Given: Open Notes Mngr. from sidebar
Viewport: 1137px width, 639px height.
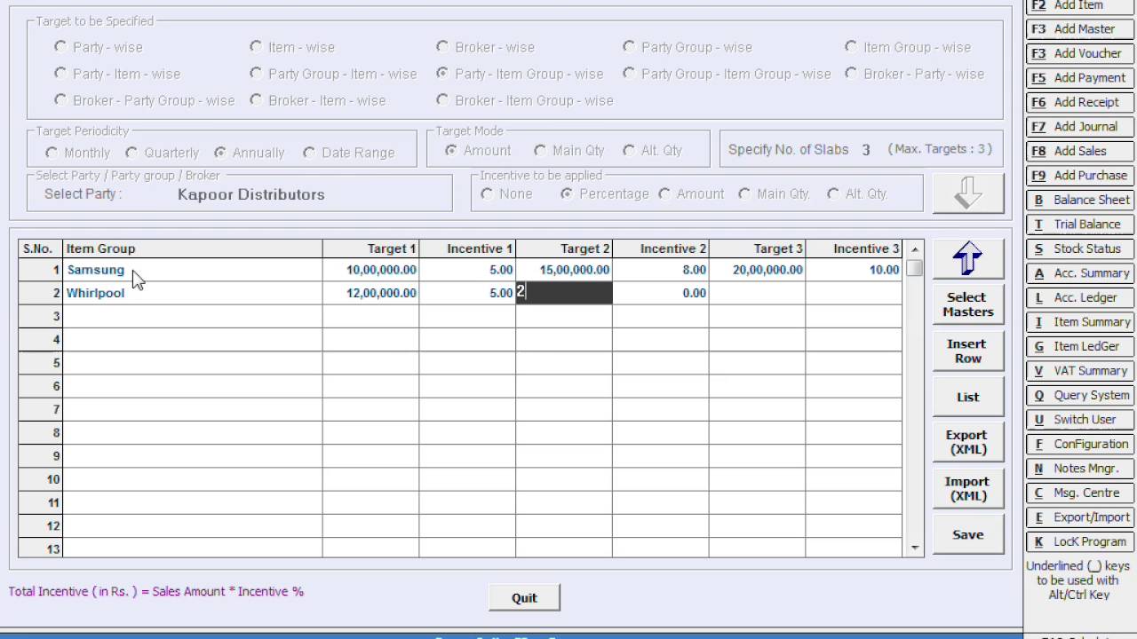Looking at the screenshot, I should 1079,469.
